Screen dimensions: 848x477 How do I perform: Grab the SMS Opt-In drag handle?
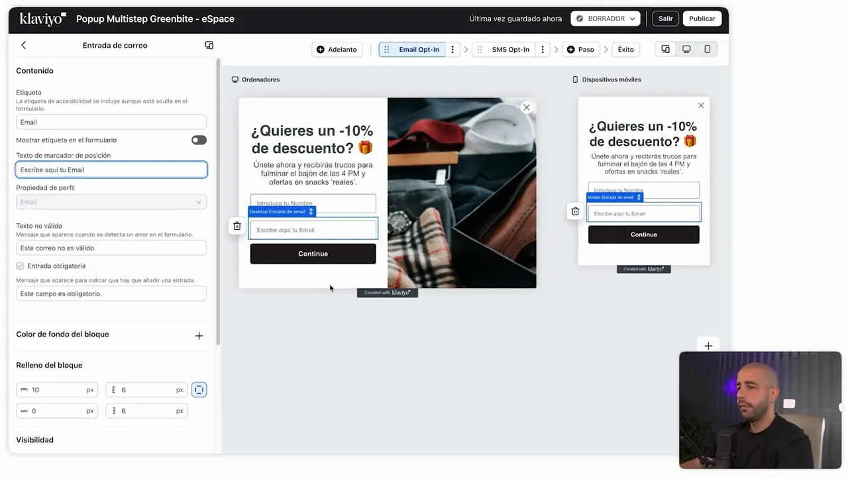click(480, 49)
